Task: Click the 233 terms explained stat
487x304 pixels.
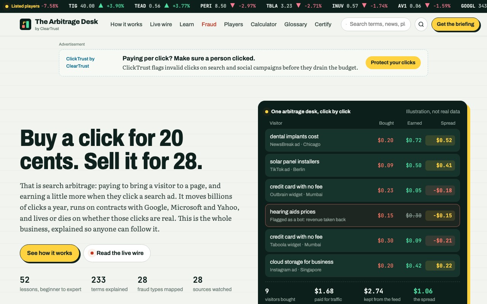Action: point(110,284)
